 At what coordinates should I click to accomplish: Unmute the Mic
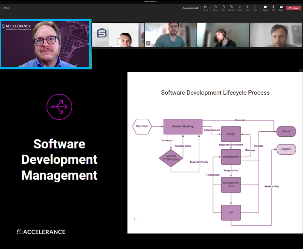[273, 8]
